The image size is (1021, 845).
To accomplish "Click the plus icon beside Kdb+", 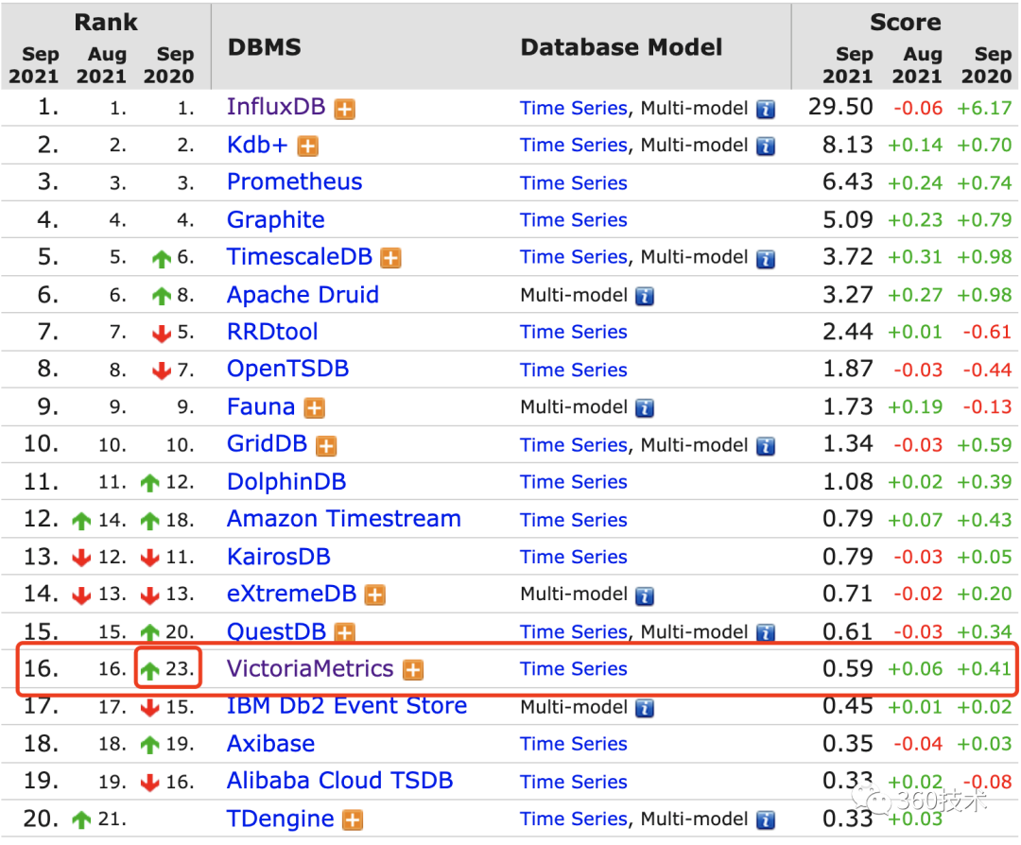I will coord(308,147).
